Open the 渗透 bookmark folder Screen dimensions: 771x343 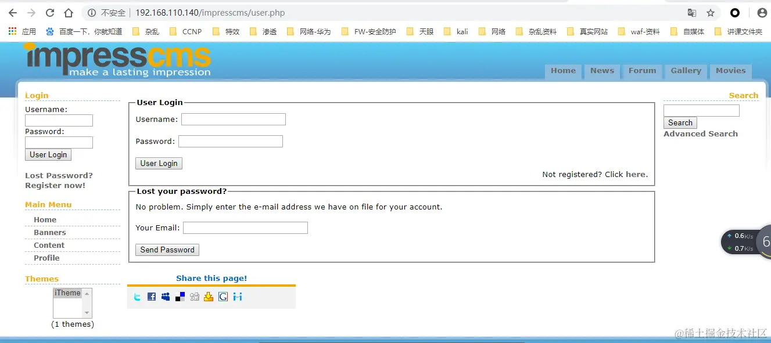(x=263, y=32)
